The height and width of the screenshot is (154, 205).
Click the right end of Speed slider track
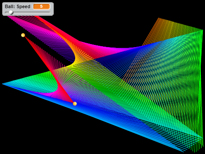50,12
